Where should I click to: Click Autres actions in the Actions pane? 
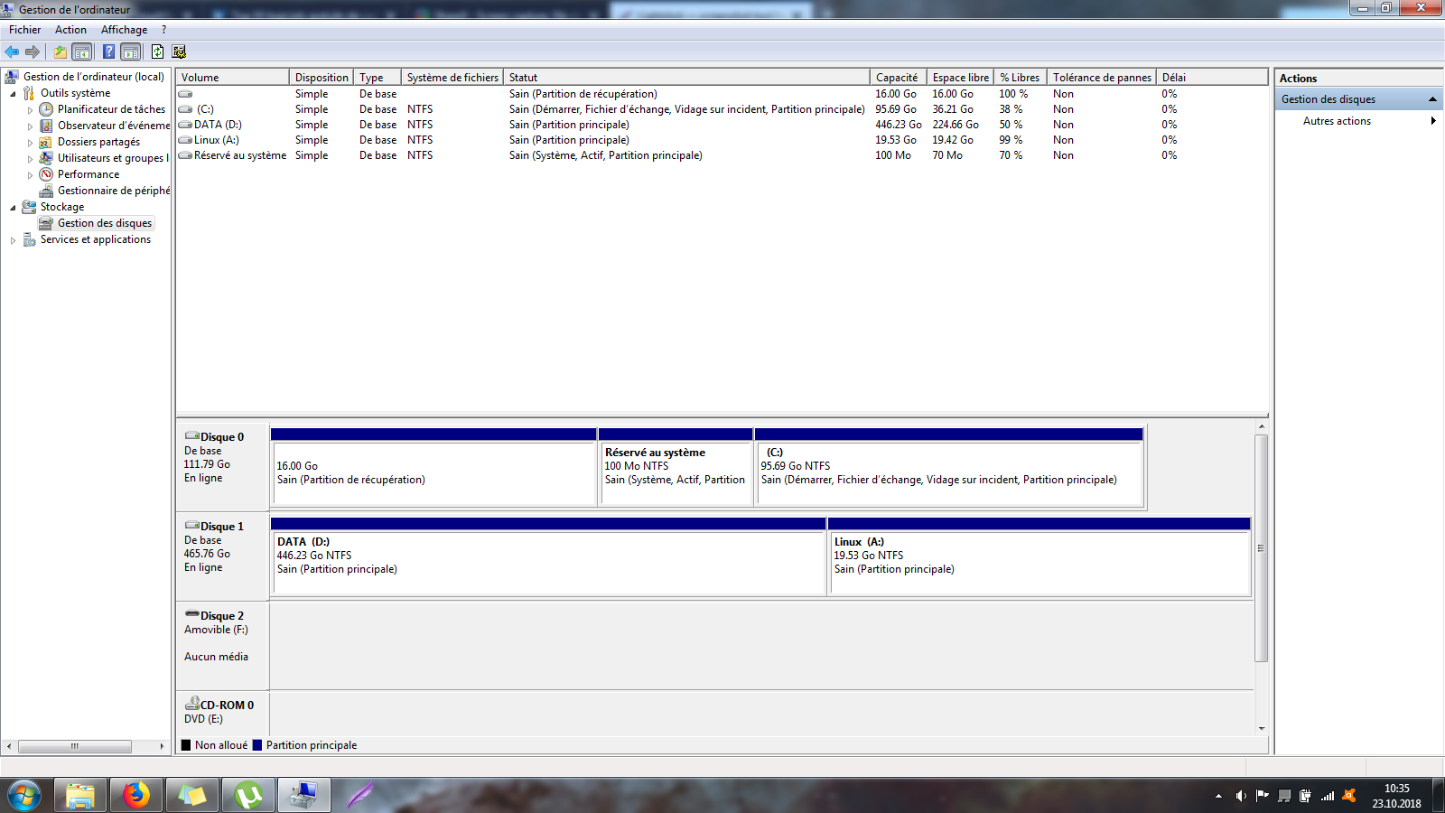tap(1337, 121)
